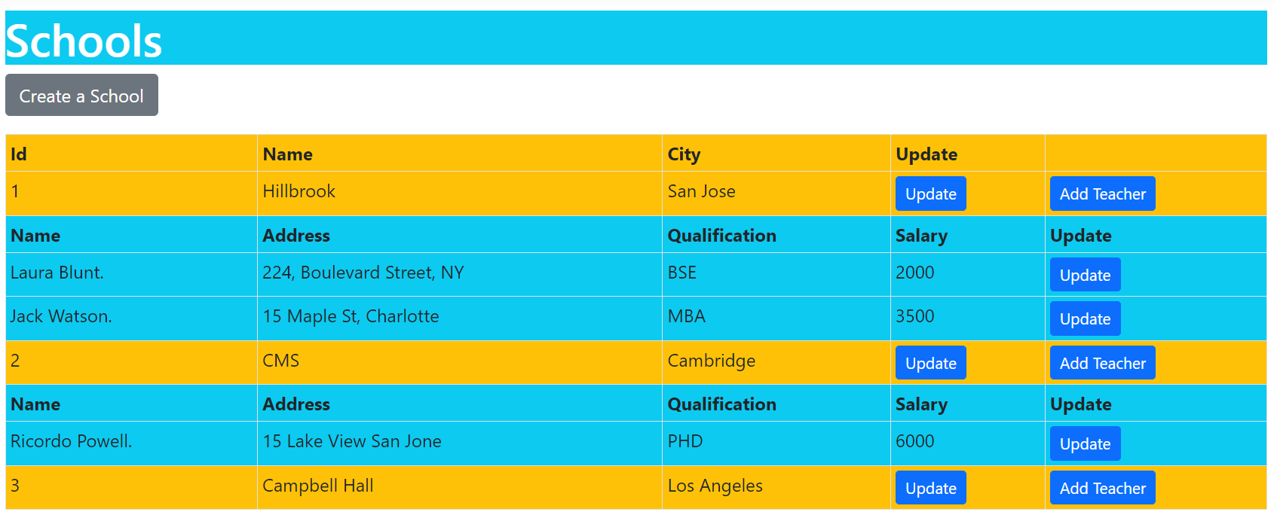1274x515 pixels.
Task: Select the Schools page heading
Action: click(84, 40)
